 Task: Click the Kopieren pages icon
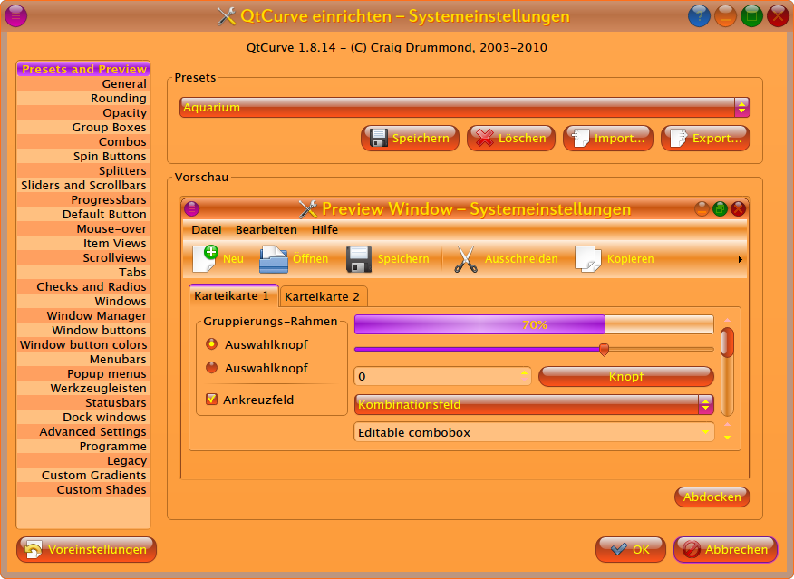coord(588,259)
